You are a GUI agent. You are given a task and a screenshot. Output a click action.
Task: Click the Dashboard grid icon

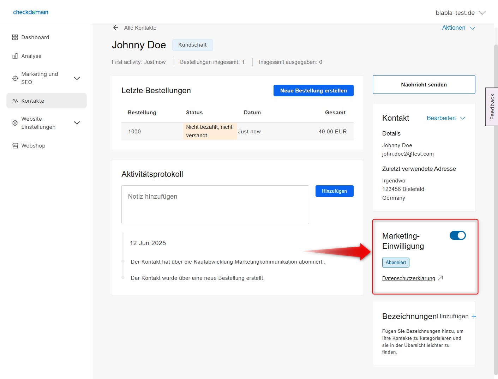pos(15,37)
